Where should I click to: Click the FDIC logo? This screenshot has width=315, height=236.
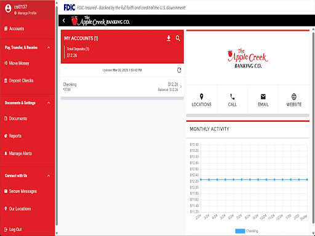pos(70,7)
